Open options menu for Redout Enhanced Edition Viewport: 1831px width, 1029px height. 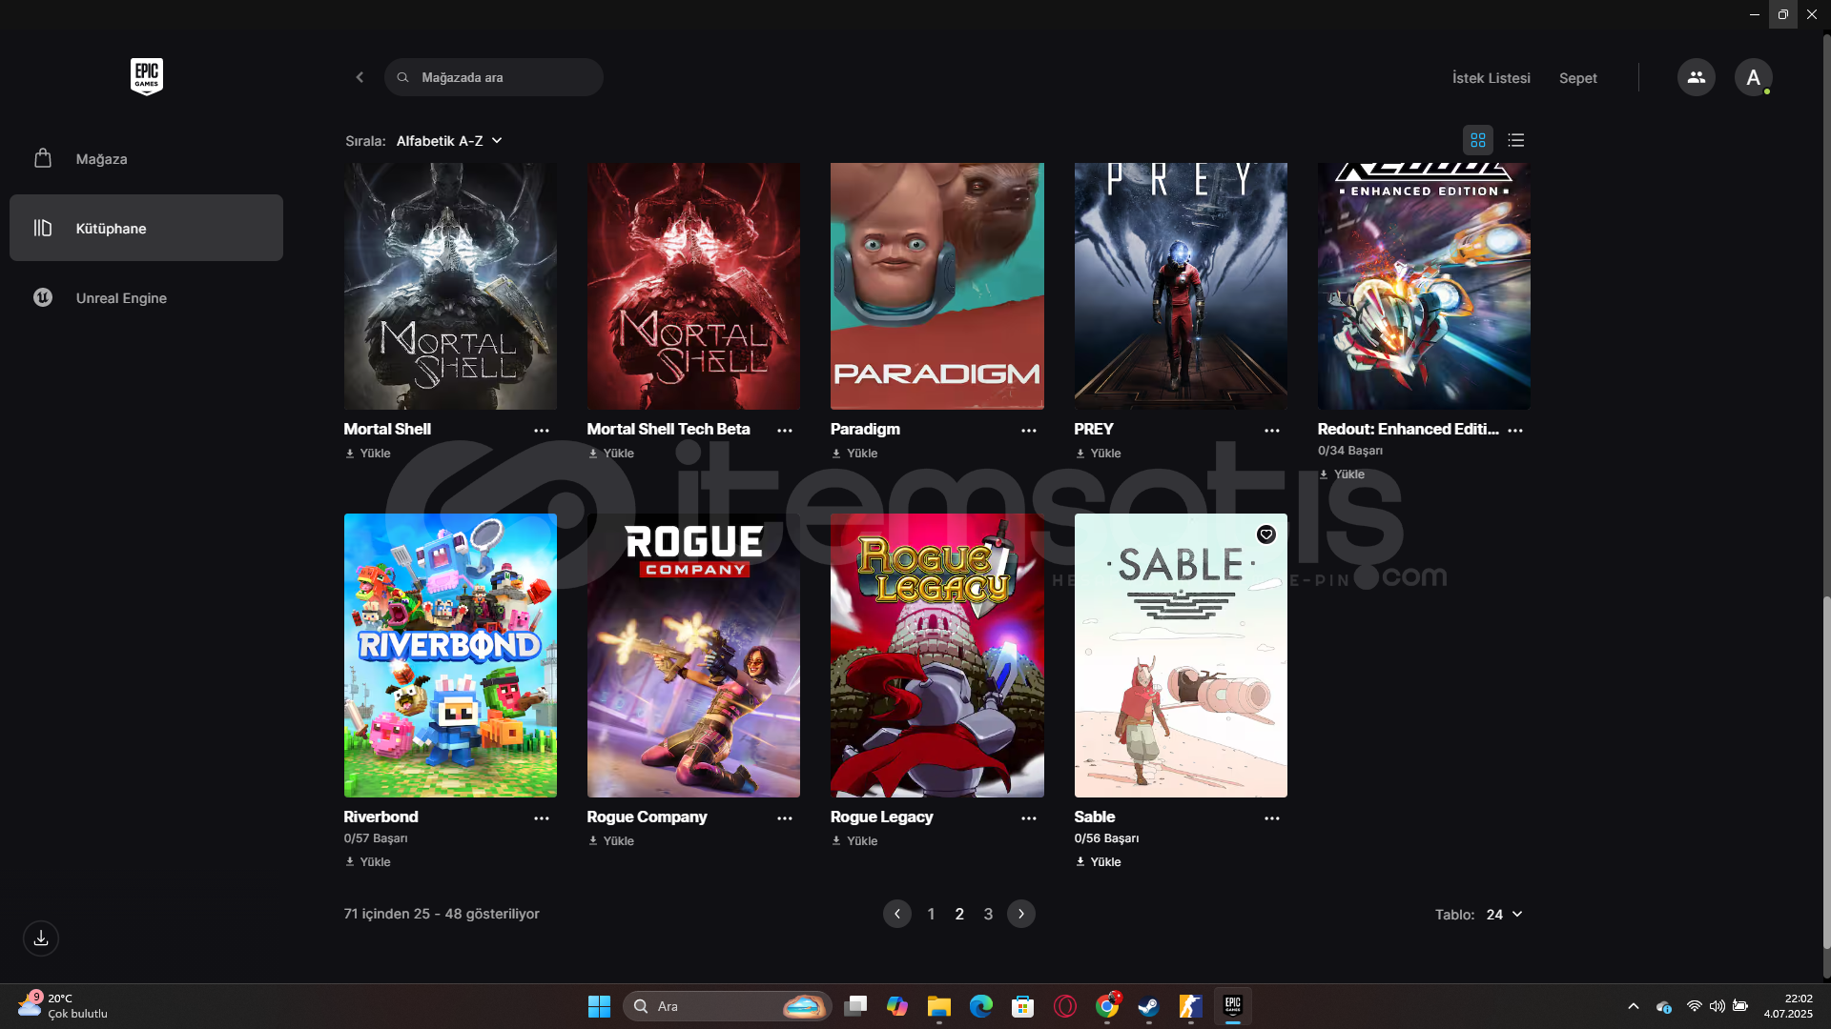coord(1515,431)
